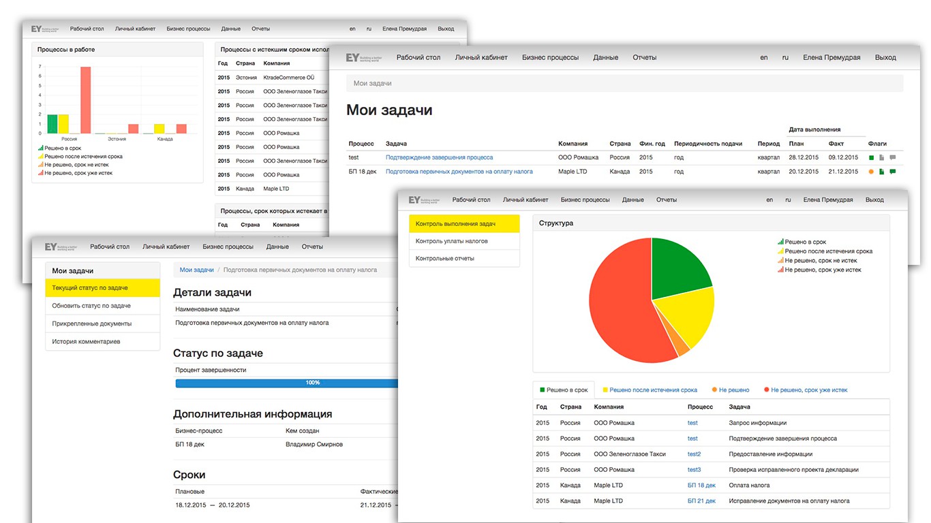Click 'БП 21 дек' process link
The width and height of the screenshot is (931, 523).
701,501
